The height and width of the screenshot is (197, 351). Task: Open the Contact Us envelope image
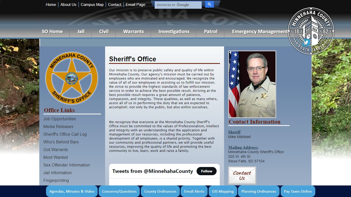[x=242, y=175]
